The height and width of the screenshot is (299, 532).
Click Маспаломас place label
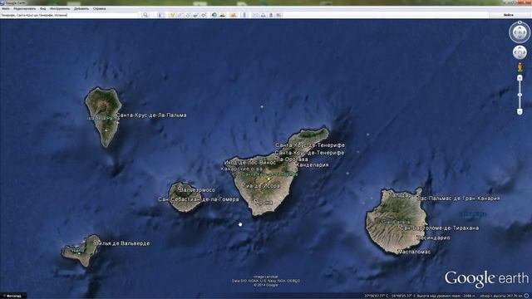coord(414,252)
